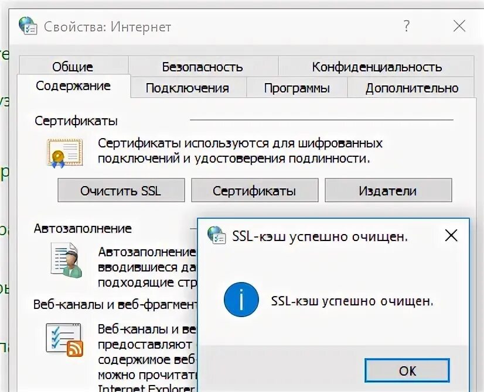The height and width of the screenshot is (392, 484).
Task: Click the question mark help button
Action: [407, 26]
